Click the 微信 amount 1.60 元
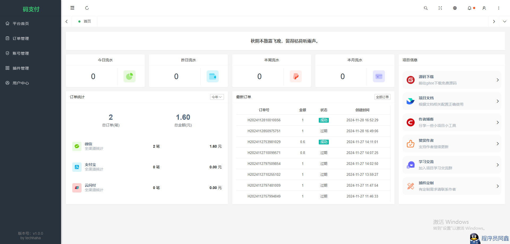 pyautogui.click(x=215, y=146)
